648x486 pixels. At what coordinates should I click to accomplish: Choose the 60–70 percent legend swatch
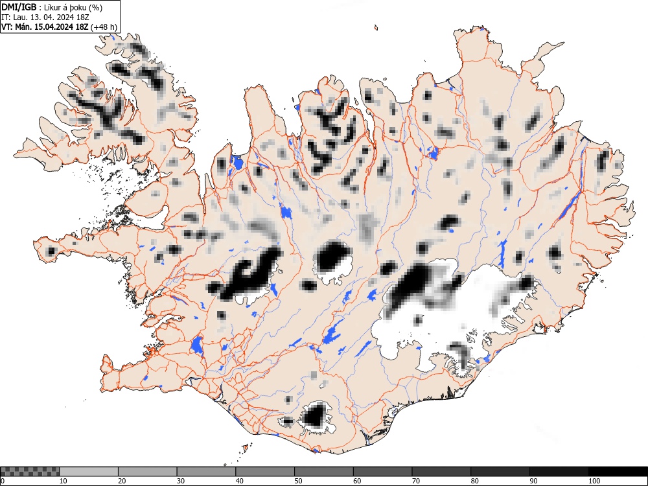383,472
